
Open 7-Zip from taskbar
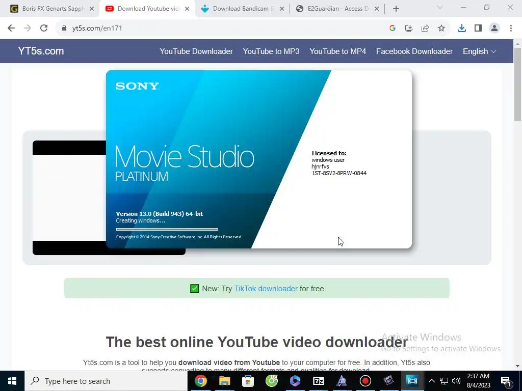[318, 381]
